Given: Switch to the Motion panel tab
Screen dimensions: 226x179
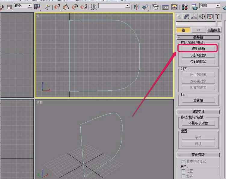Looking at the screenshot, I should pyautogui.click(x=202, y=17).
